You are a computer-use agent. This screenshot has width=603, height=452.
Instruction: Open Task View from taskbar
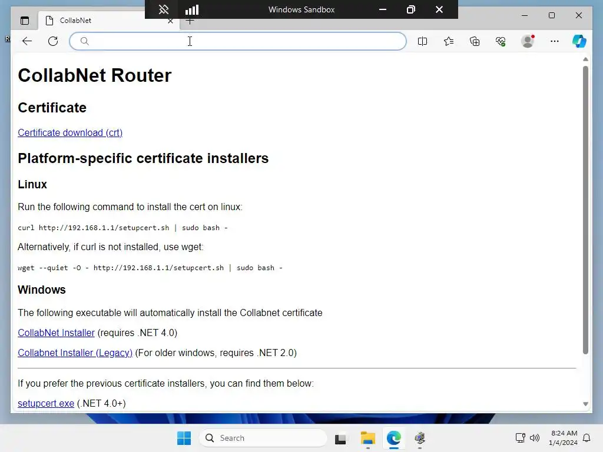click(x=340, y=438)
